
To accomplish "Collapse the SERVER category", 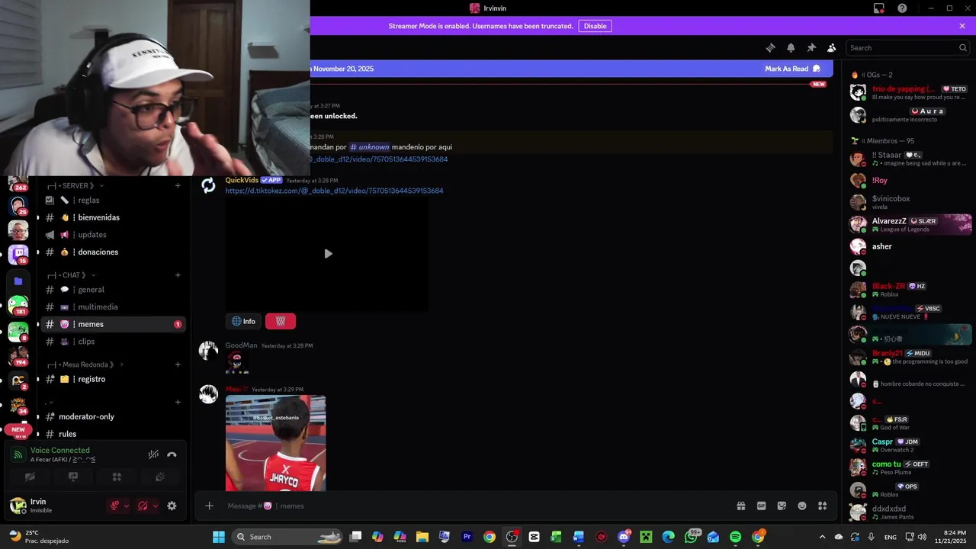I will pos(75,185).
